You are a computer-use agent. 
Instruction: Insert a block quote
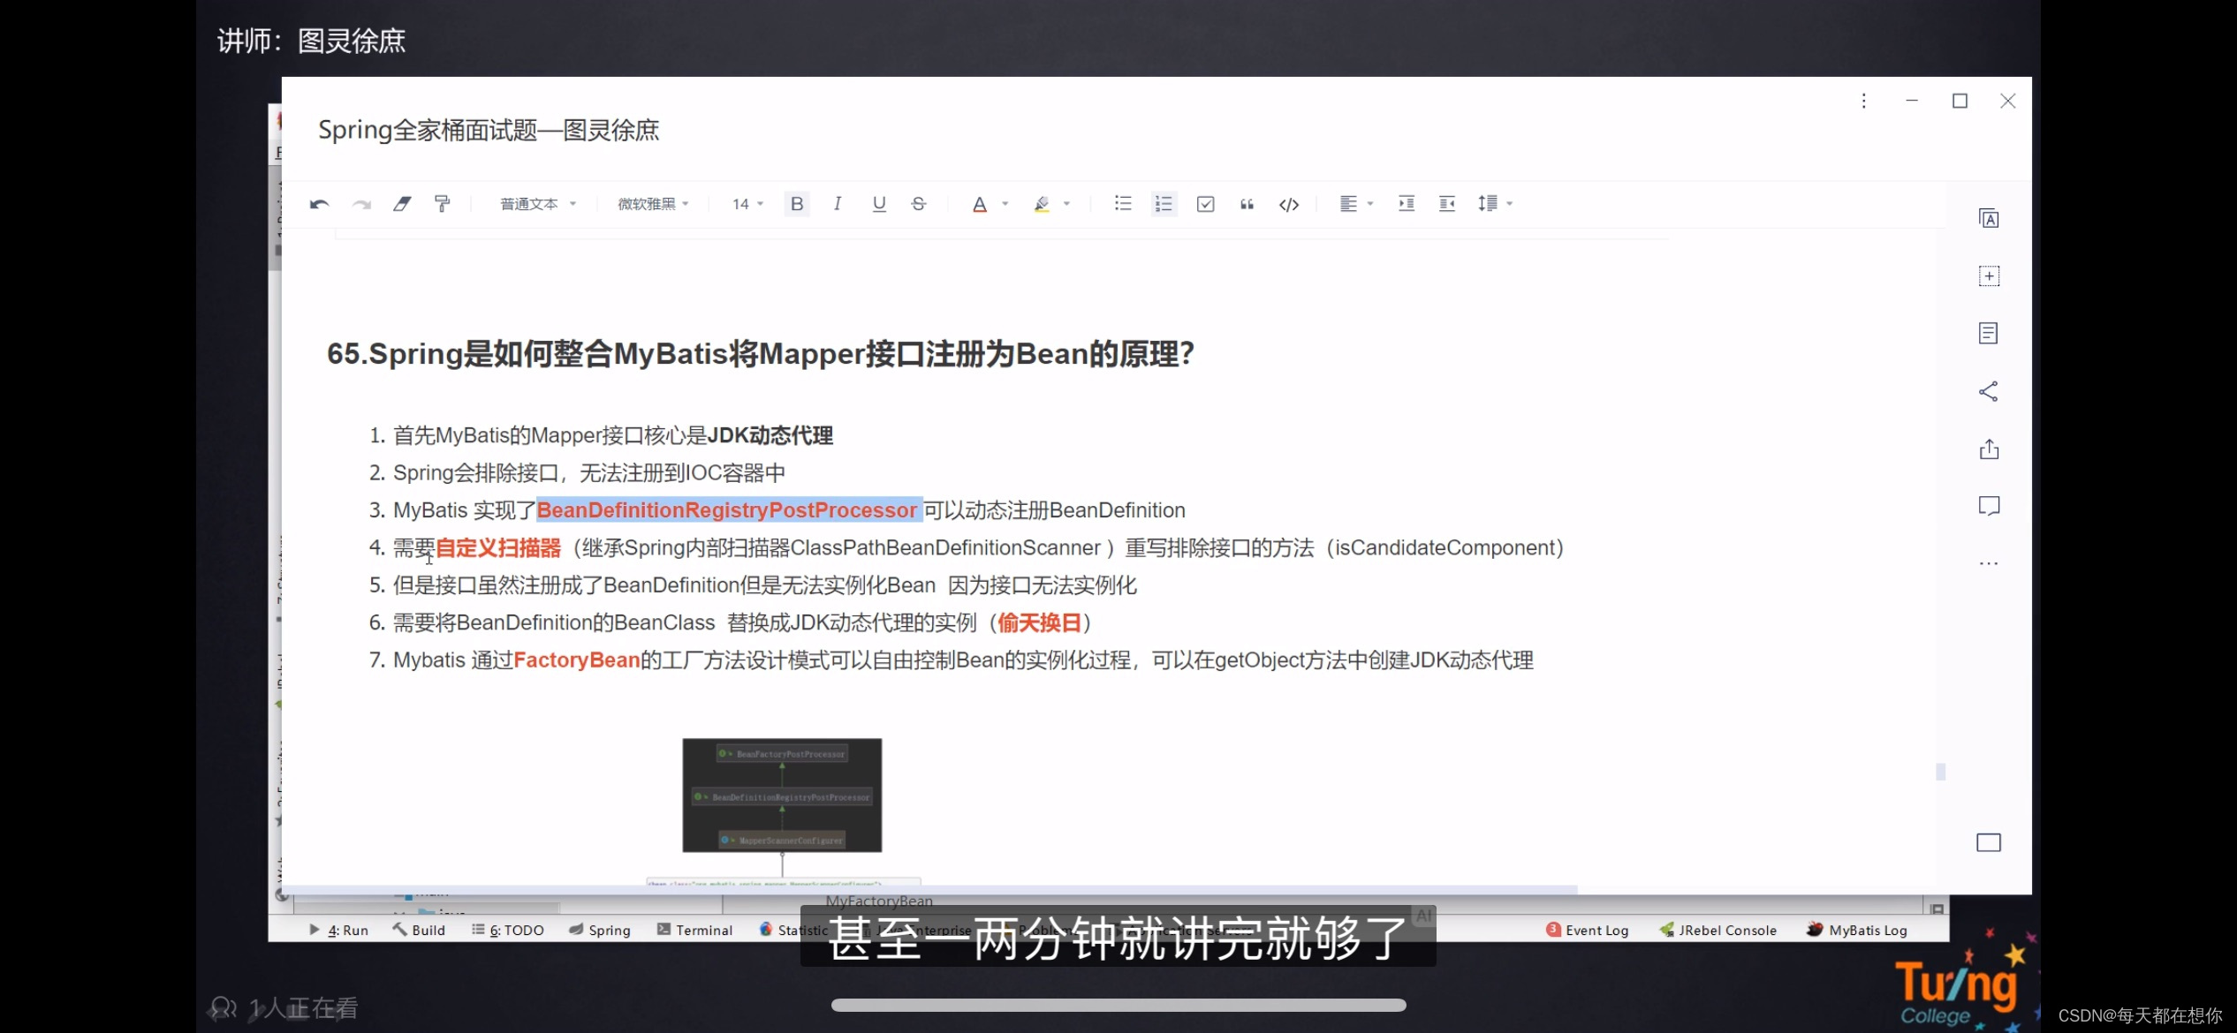[1247, 204]
